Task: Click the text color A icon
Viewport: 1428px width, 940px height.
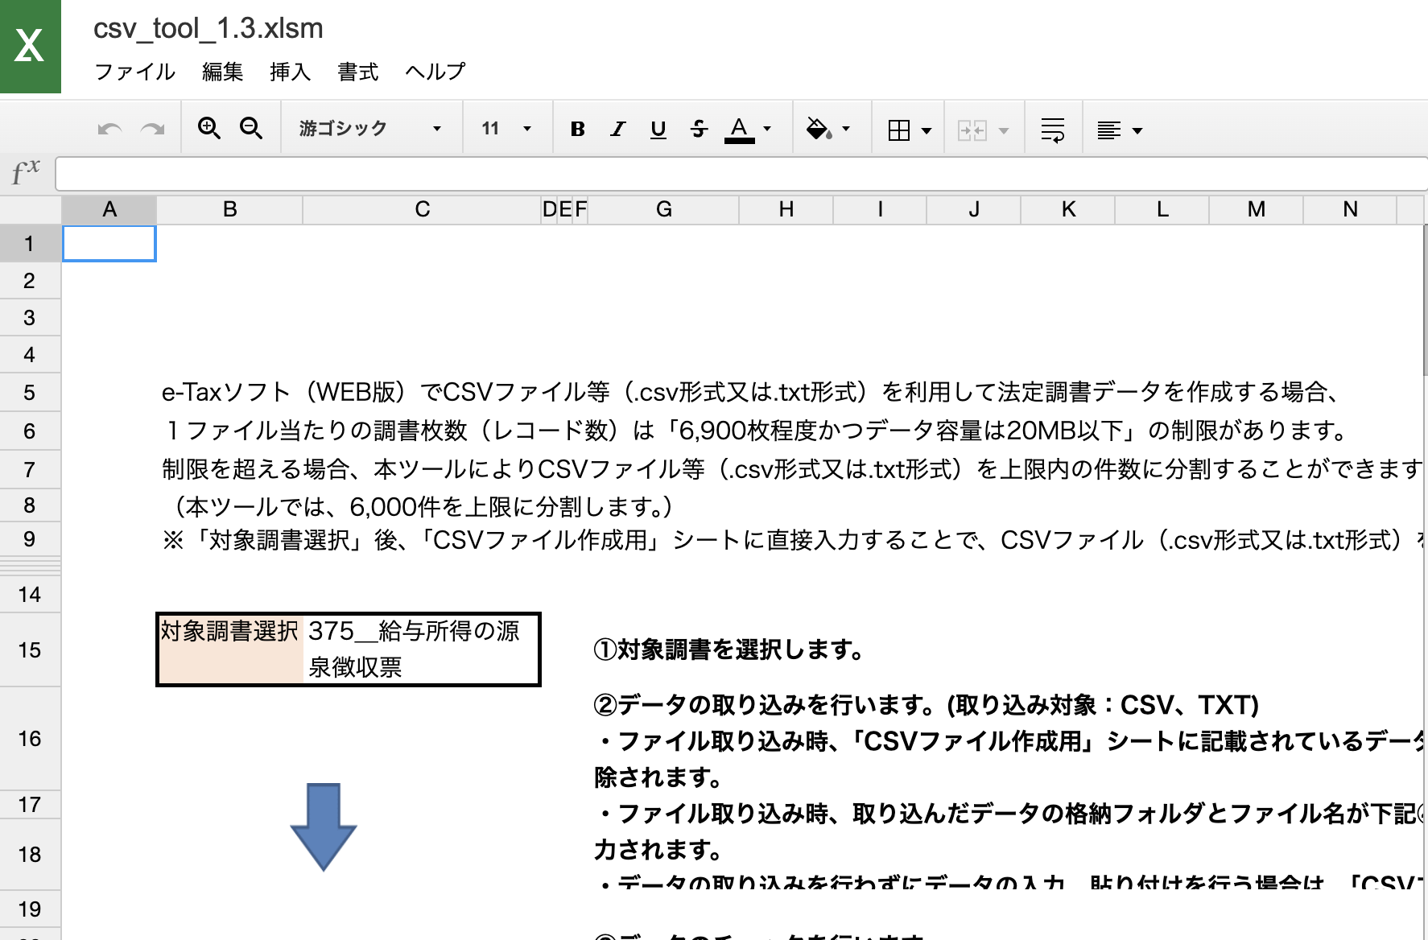Action: coord(739,129)
